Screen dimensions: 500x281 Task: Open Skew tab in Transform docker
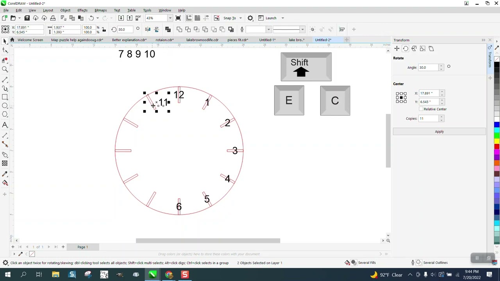click(431, 48)
